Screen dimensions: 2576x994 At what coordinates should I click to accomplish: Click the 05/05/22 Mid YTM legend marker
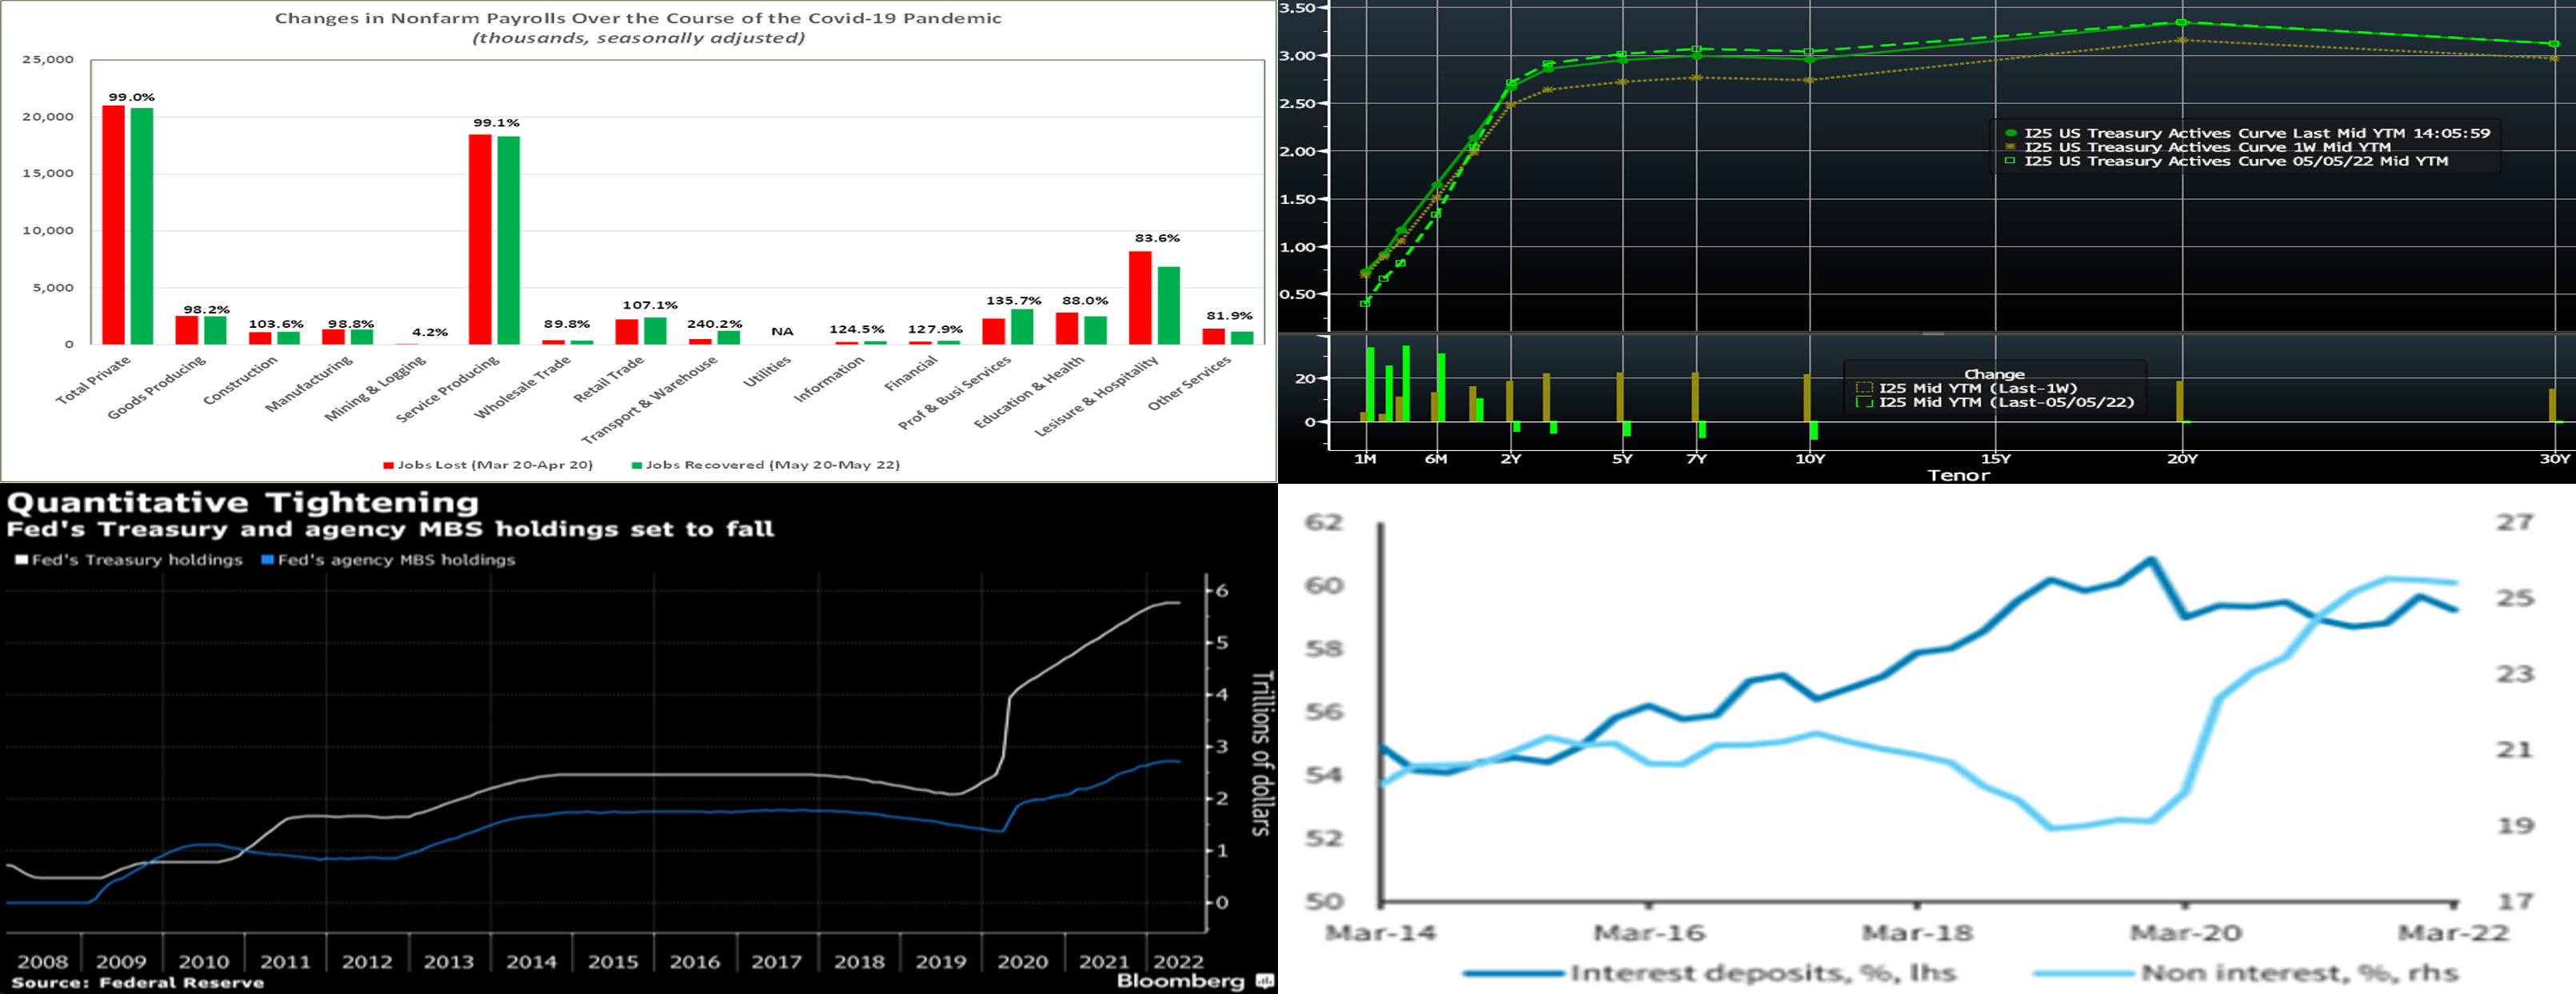click(x=2010, y=161)
